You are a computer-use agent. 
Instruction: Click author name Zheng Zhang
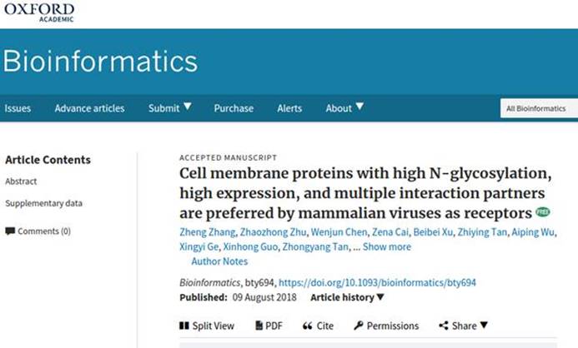[x=207, y=232]
